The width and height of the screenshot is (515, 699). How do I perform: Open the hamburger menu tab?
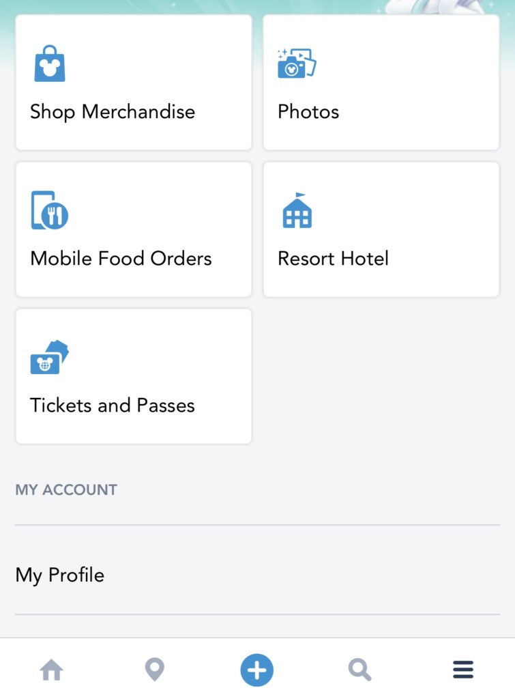coord(463,670)
